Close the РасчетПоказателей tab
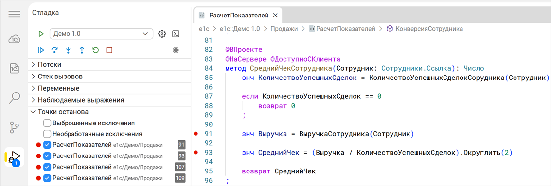551x186 pixels. (275, 15)
